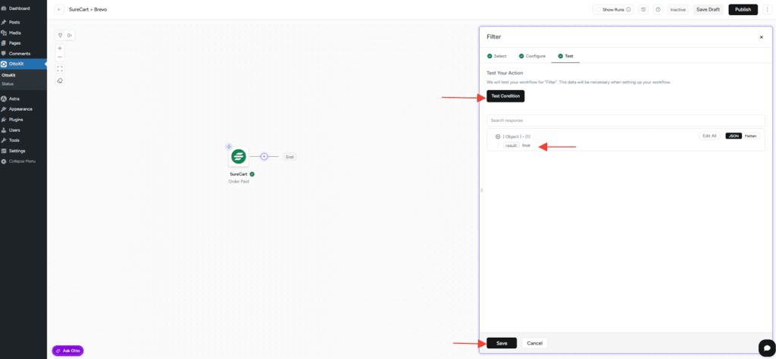Viewport: 776px width, 359px height.
Task: Fit the workflow to screen view
Action: [x=60, y=69]
